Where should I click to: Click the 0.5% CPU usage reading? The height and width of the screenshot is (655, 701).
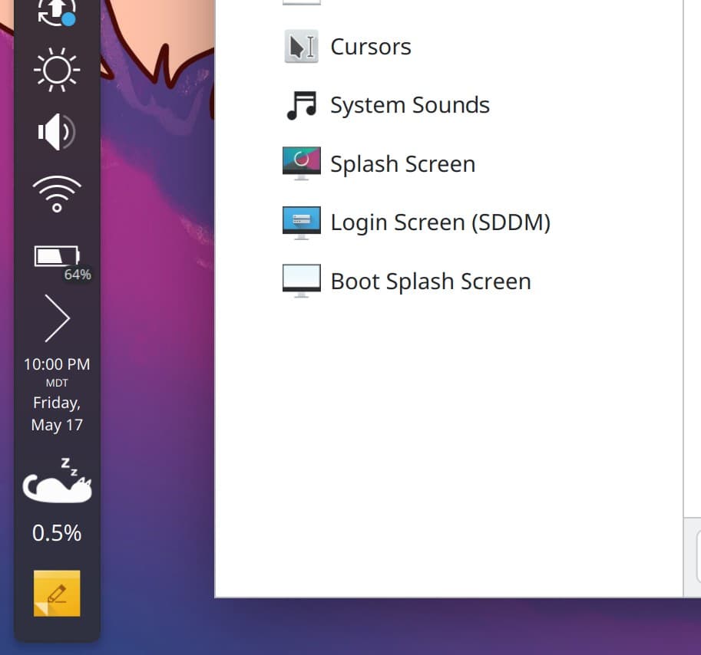pyautogui.click(x=57, y=532)
